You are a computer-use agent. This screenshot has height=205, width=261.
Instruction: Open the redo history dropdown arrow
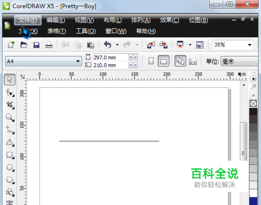(137, 45)
